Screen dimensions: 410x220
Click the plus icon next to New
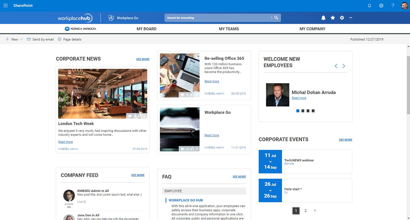(x=7, y=39)
